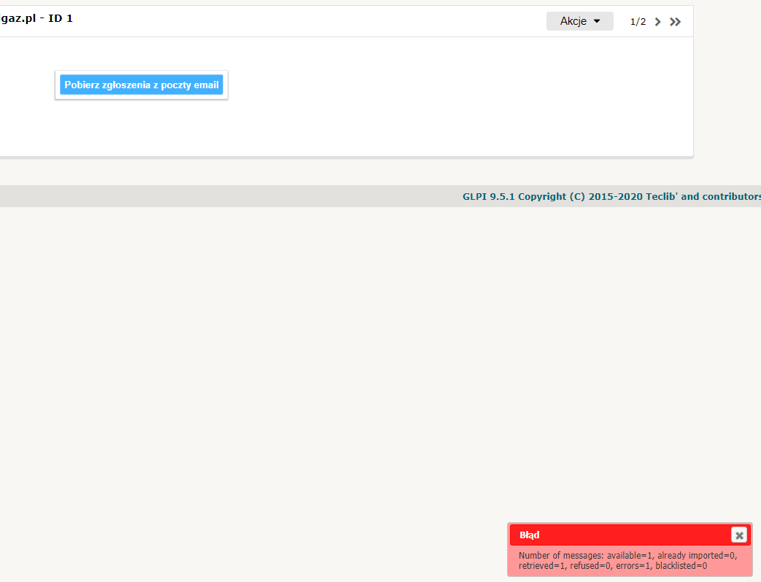The width and height of the screenshot is (761, 582).
Task: Dismiss the Błąd notification via its close icon
Action: 739,535
